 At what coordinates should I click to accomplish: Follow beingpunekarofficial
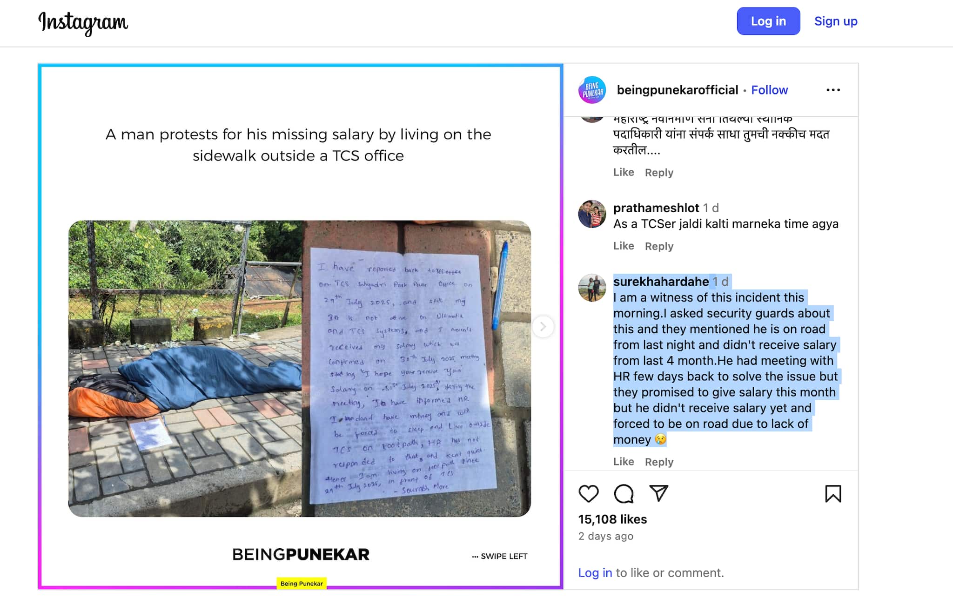(769, 90)
